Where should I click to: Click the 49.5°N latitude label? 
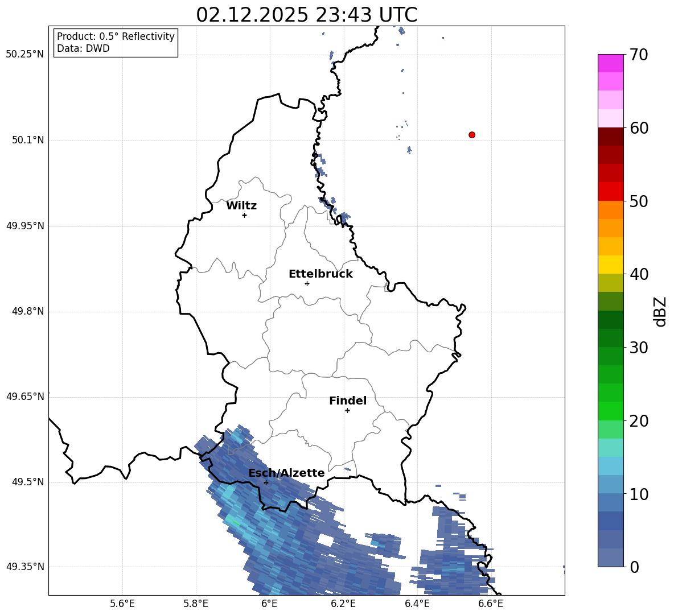point(28,482)
